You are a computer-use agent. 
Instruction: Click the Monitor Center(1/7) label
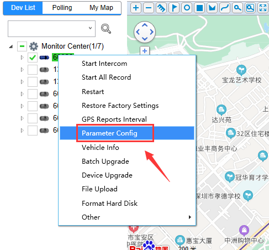pyautogui.click(x=72, y=46)
